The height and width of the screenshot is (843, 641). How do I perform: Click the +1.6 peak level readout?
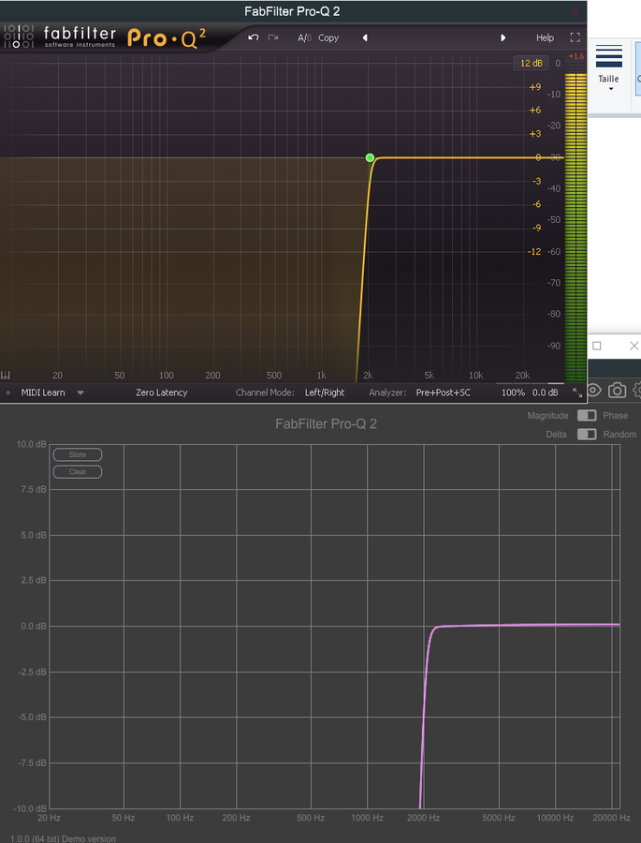pyautogui.click(x=576, y=56)
